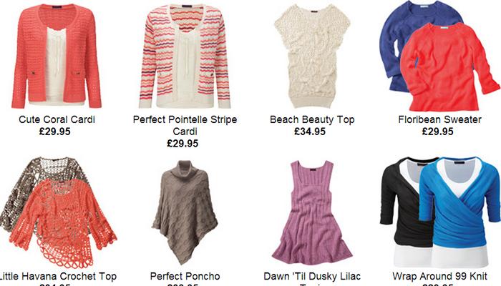The height and width of the screenshot is (286, 501).
Task: Open the Cute Coral Cardi product image
Action: tap(57, 56)
